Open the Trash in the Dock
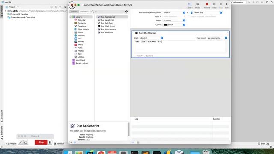The image size is (274, 154). (206, 152)
